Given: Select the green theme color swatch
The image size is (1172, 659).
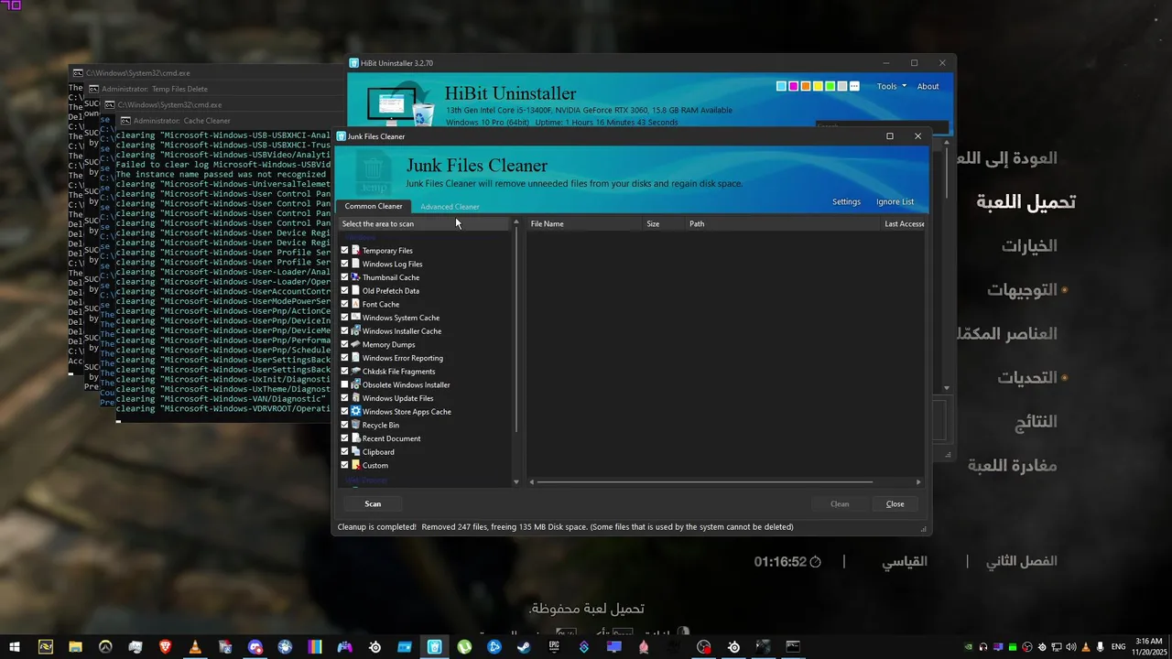Looking at the screenshot, I should [830, 86].
